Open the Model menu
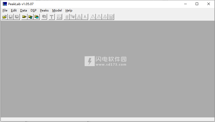 (57, 10)
